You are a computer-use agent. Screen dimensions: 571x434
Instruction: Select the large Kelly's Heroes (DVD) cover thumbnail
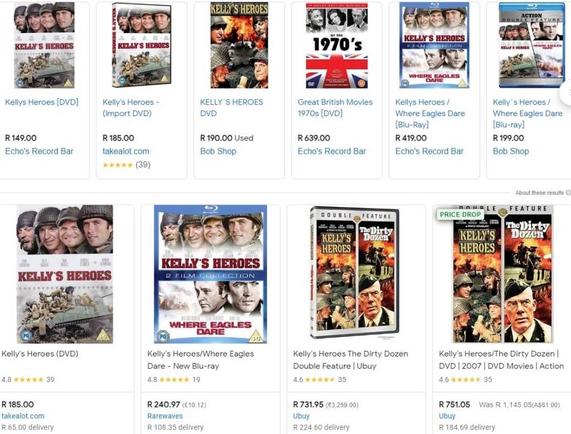(x=65, y=274)
